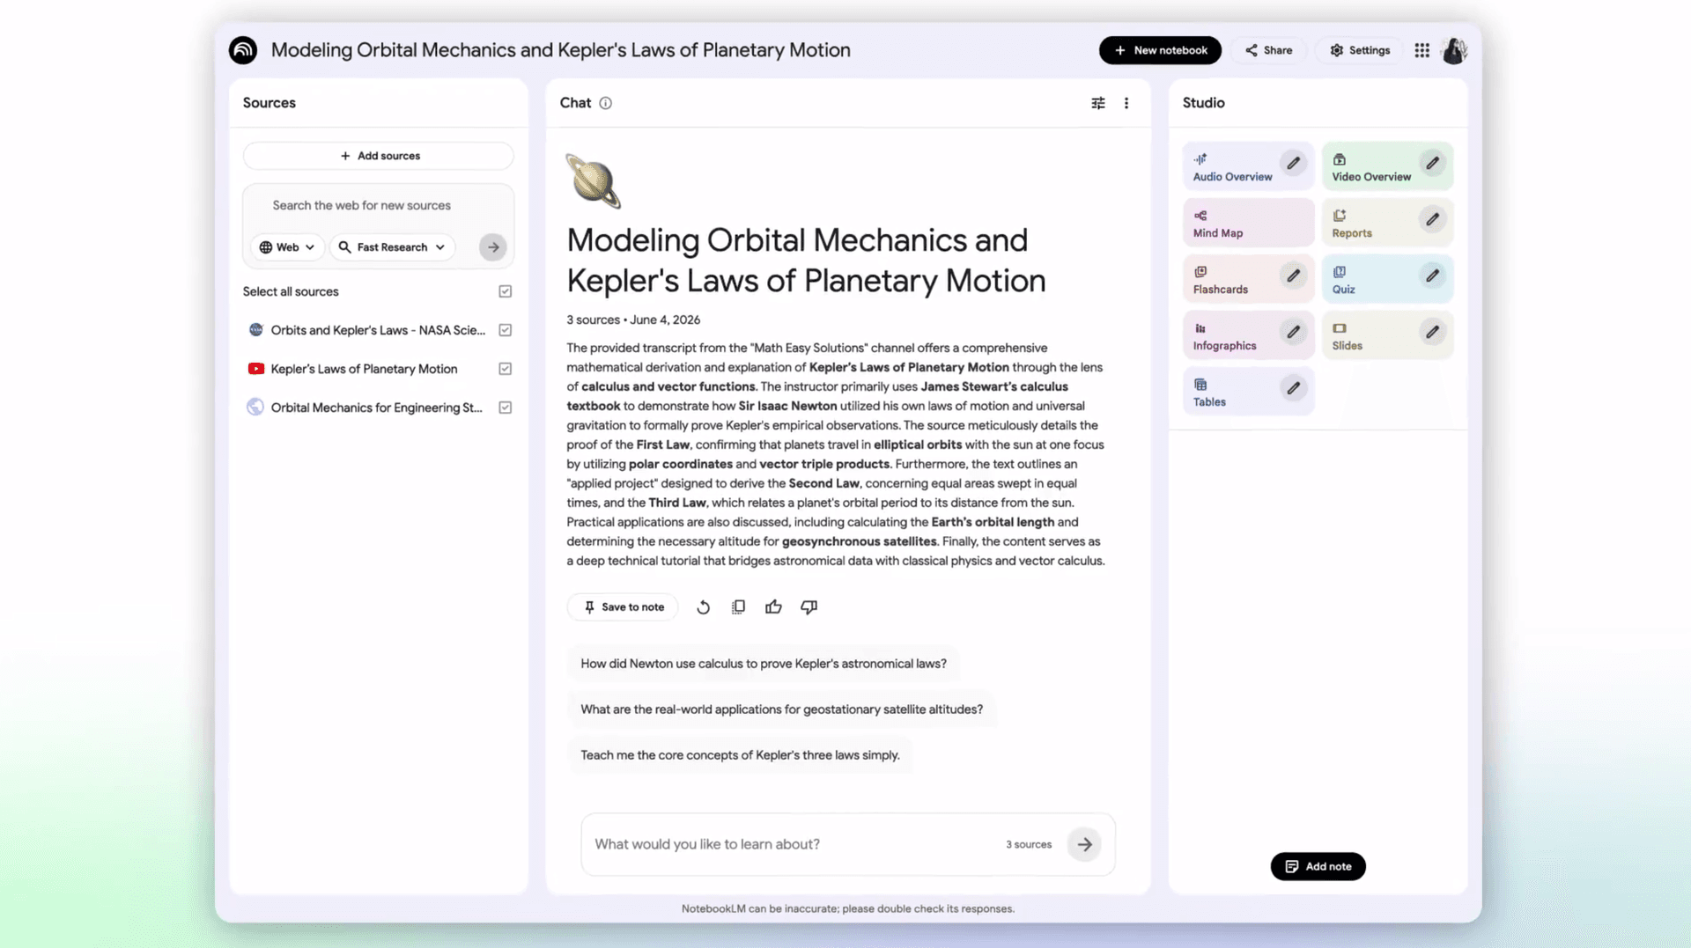The image size is (1691, 948).
Task: Copy the summary text
Action: (738, 607)
